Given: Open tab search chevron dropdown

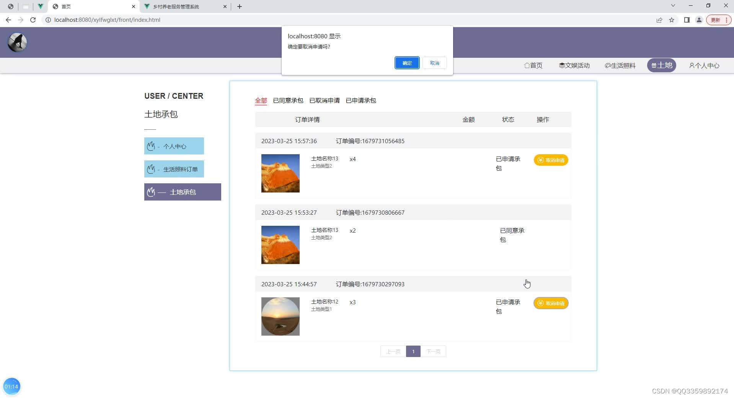Looking at the screenshot, I should (673, 6).
